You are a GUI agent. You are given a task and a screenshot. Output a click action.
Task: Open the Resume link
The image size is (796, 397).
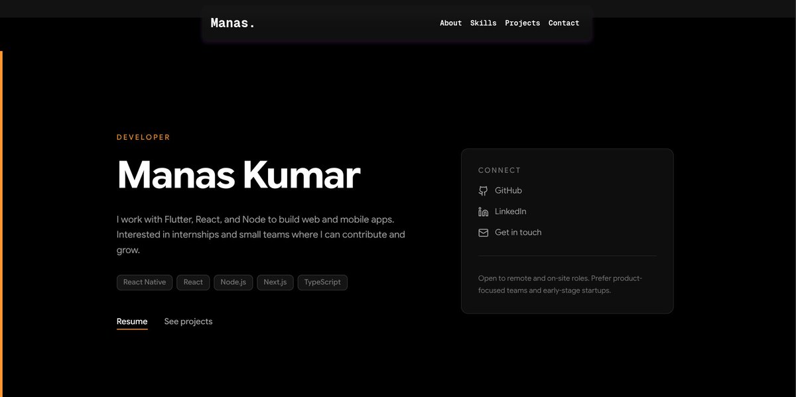click(x=132, y=322)
